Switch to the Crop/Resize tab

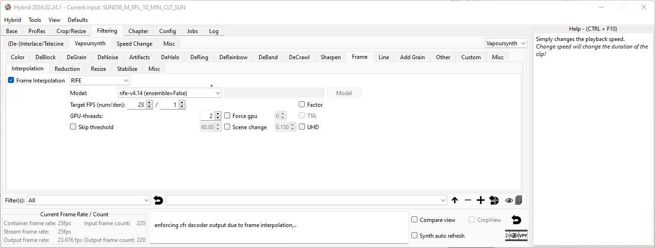(x=71, y=31)
